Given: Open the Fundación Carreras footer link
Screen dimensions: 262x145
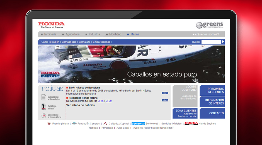Looking at the screenshot, I should coord(89,124).
